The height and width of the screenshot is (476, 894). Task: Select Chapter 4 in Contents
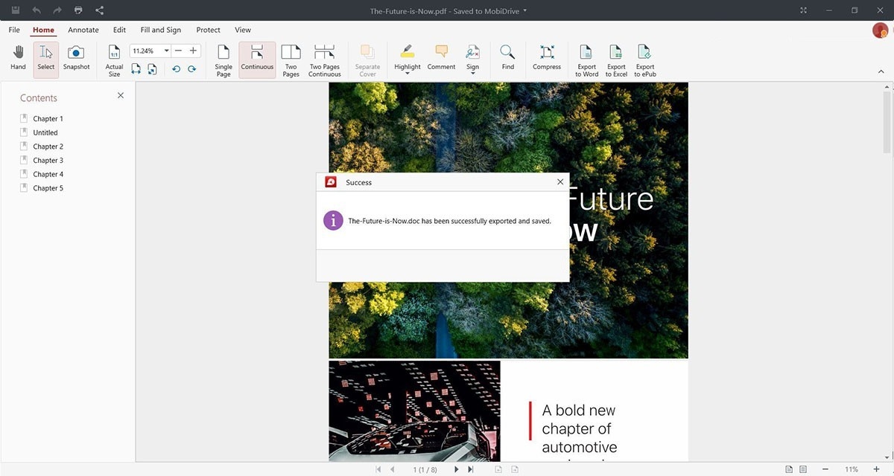48,174
